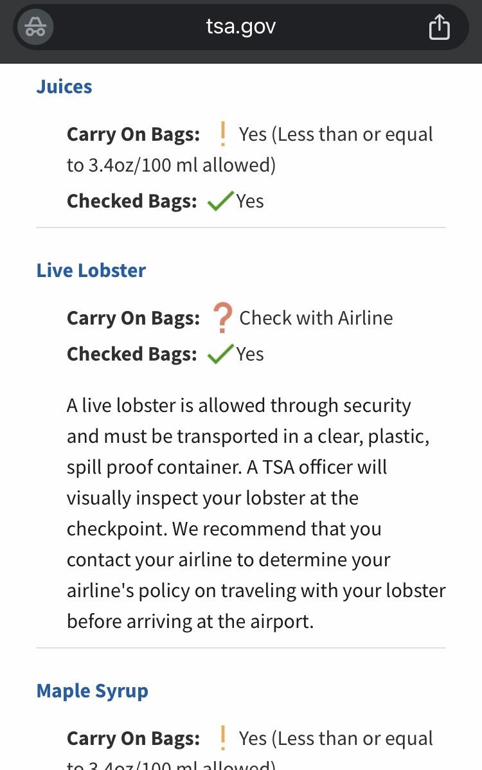482x770 pixels.
Task: Click the exclamation icon under Juices
Action: (222, 134)
